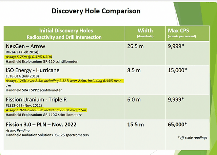Click the 26.5 m width value
The width and height of the screenshot is (217, 155).
tap(136, 46)
